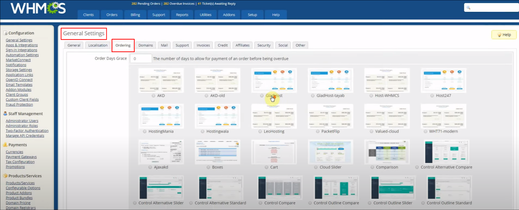The height and width of the screenshot is (210, 519).
Task: Open the Utilities menu
Action: tap(206, 15)
